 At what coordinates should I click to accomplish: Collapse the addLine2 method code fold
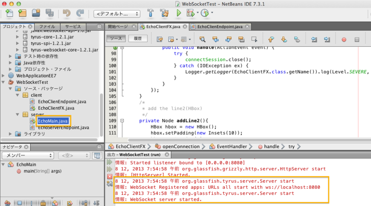[122, 120]
